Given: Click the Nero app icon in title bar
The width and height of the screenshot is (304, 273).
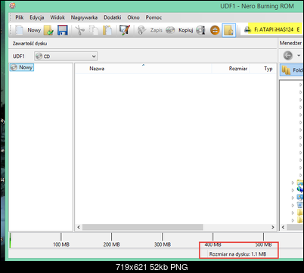Looking at the screenshot, I should [x=12, y=6].
